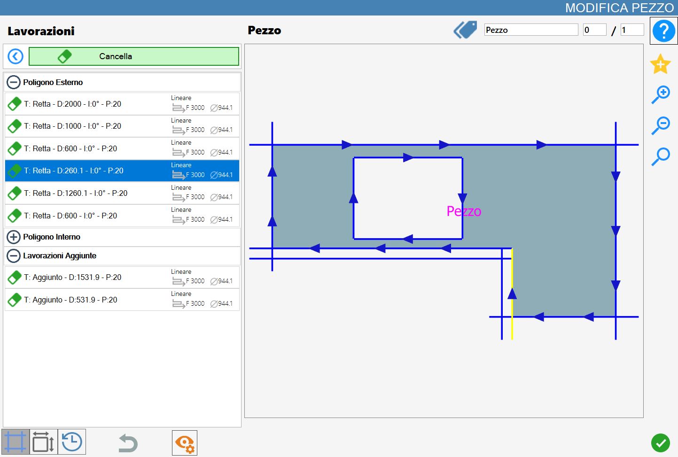678x457 pixels.
Task: Select the highlighted Retta D:260.1 row
Action: click(122, 171)
